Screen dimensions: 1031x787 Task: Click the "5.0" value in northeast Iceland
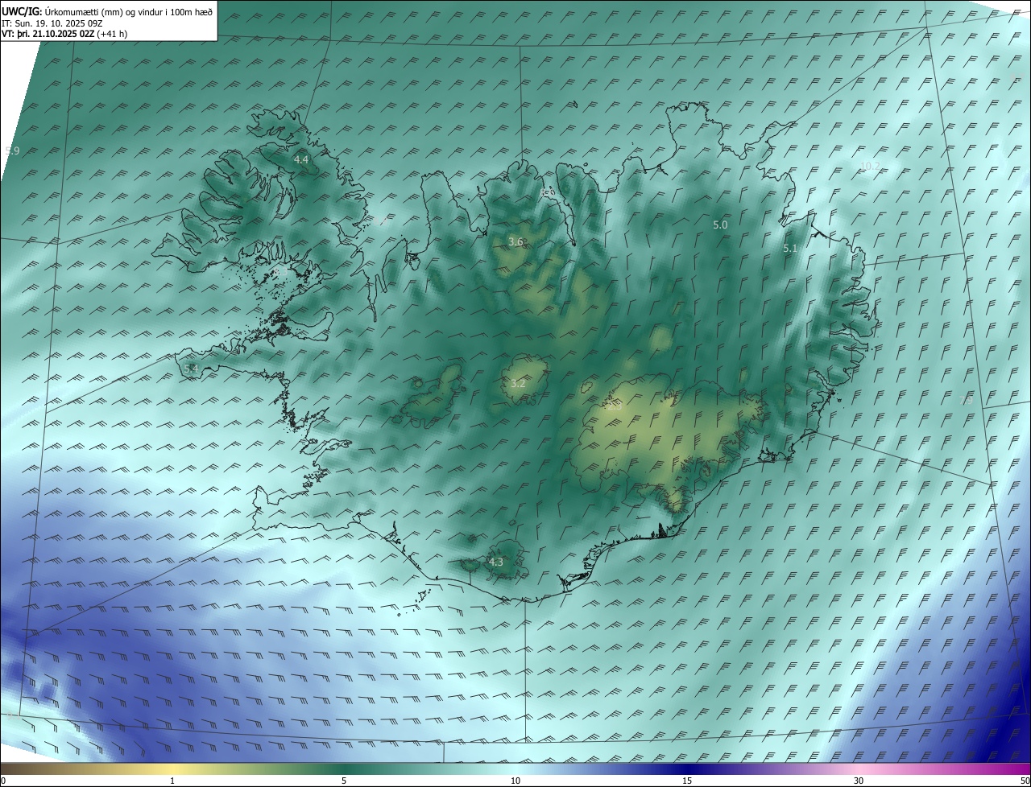(720, 225)
